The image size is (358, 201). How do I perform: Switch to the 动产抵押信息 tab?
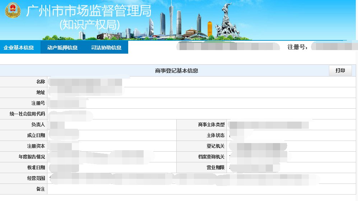[62, 48]
